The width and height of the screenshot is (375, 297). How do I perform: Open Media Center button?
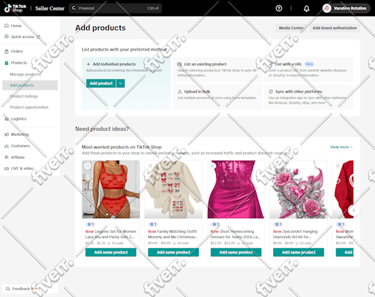[x=291, y=28]
